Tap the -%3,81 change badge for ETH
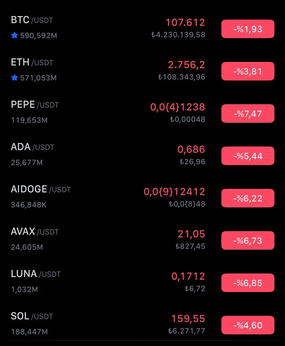The width and height of the screenshot is (285, 346). point(248,71)
